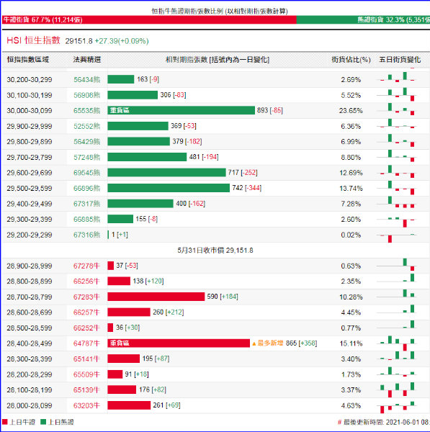Select the 五日街貨變化 column header
Screen dimensions: 430x432
coord(400,60)
